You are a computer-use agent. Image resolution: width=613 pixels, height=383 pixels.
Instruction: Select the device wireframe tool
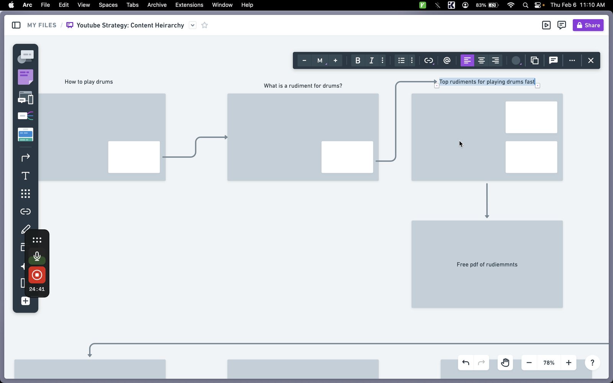(25, 98)
